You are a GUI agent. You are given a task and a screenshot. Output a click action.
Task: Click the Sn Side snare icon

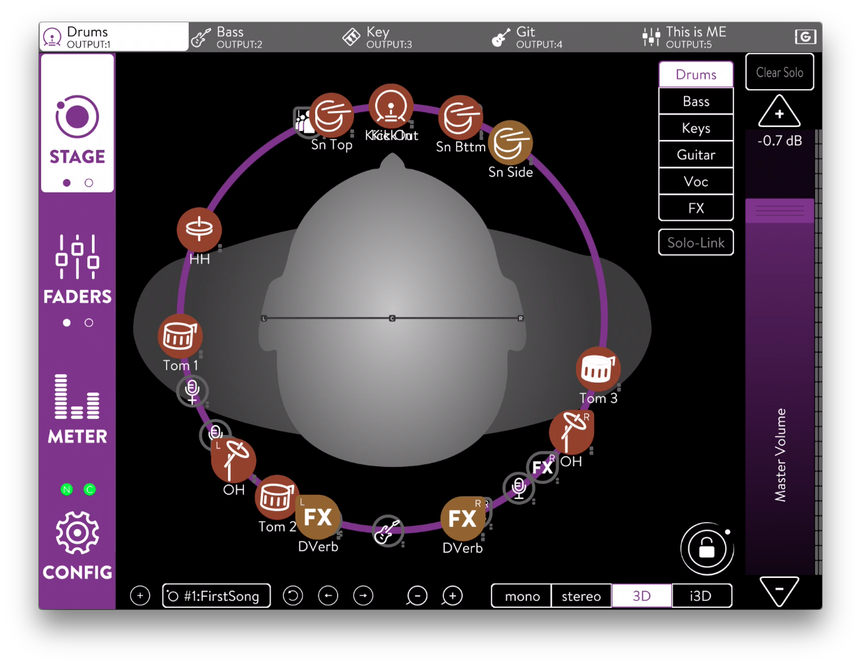click(510, 142)
